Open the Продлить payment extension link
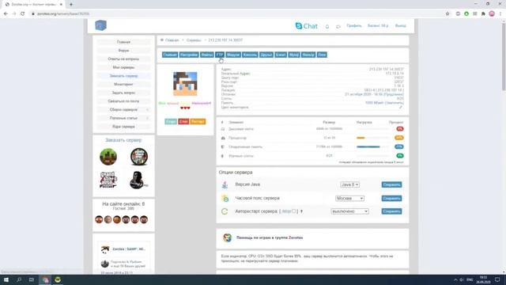The image size is (506, 285). 394,94
